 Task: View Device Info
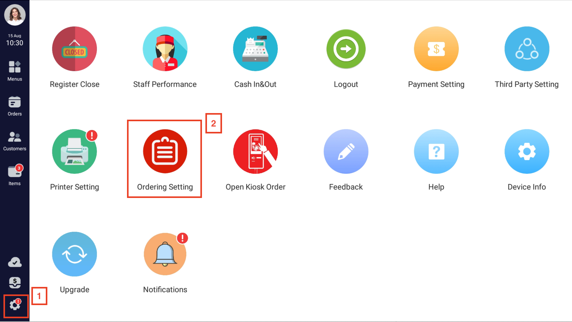point(527,152)
